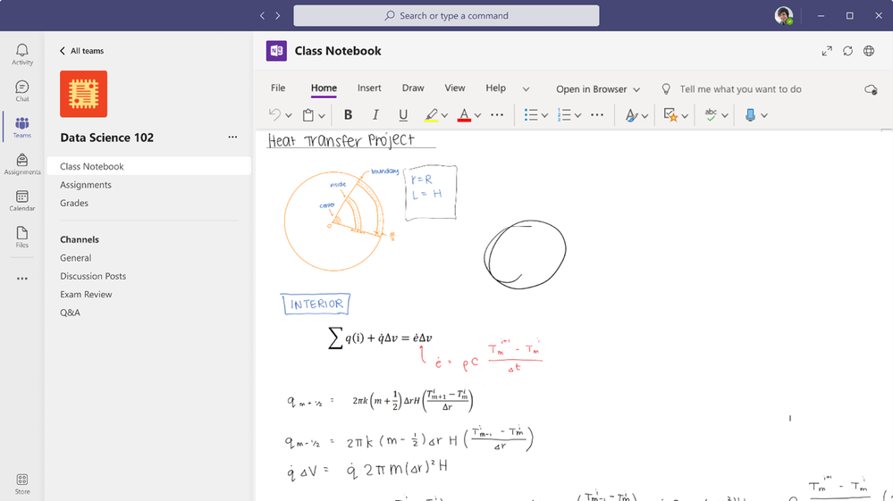Apply a numbered list
This screenshot has height=501, width=893.
tap(564, 115)
